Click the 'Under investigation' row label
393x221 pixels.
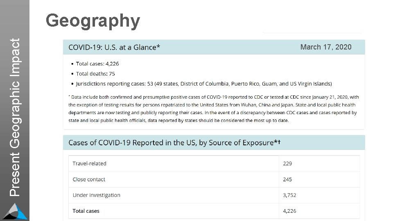[96, 195]
